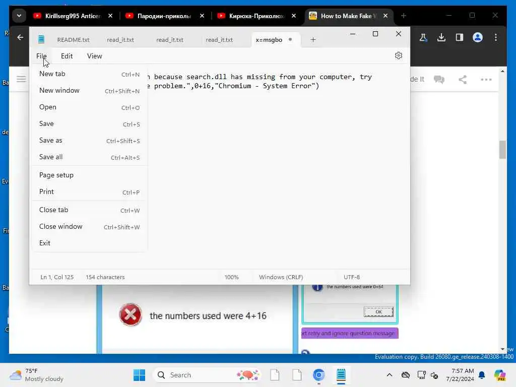Add a new Notepad tab with plus

click(x=313, y=40)
